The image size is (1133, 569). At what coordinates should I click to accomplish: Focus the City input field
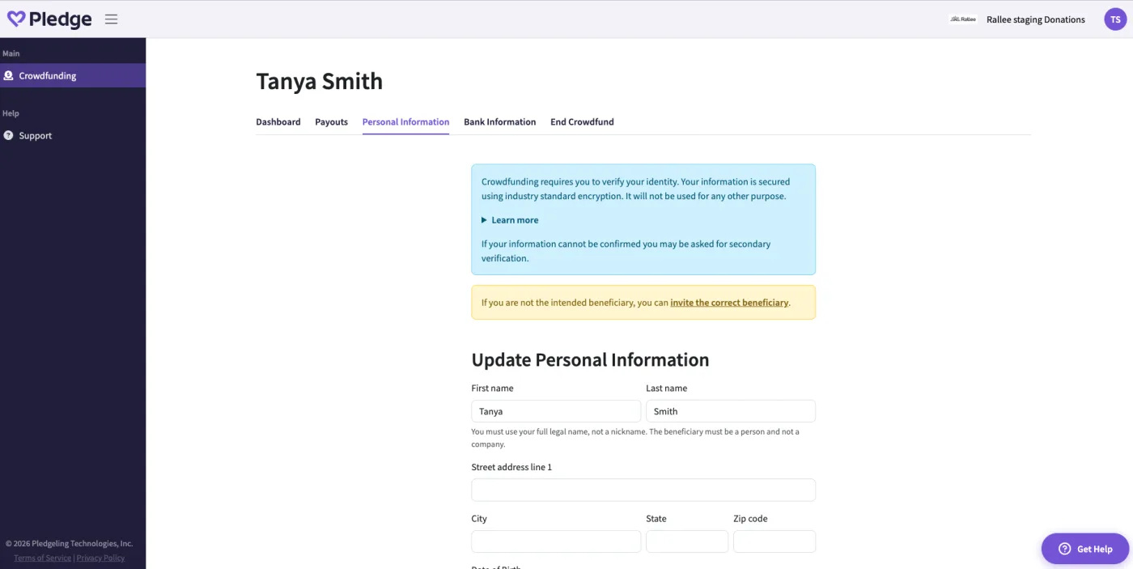click(x=556, y=541)
